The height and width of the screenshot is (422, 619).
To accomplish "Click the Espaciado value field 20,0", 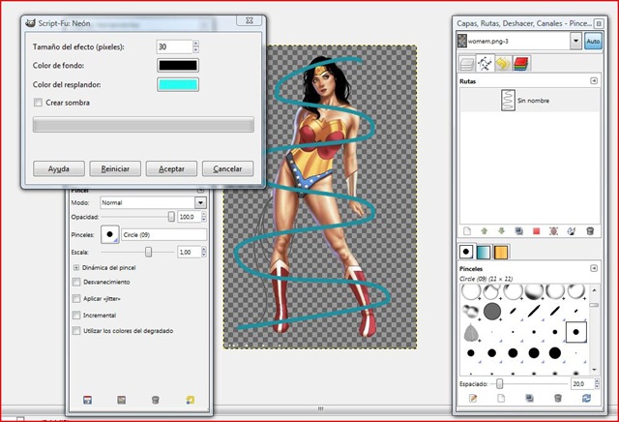I will (x=582, y=383).
